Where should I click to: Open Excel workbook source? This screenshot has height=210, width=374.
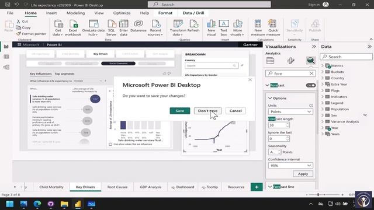tap(72, 28)
